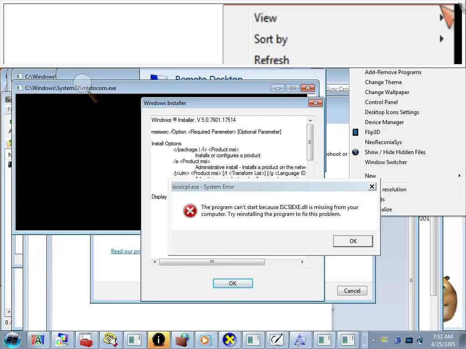Choose NeoReconiaSys menu entry

point(383,142)
